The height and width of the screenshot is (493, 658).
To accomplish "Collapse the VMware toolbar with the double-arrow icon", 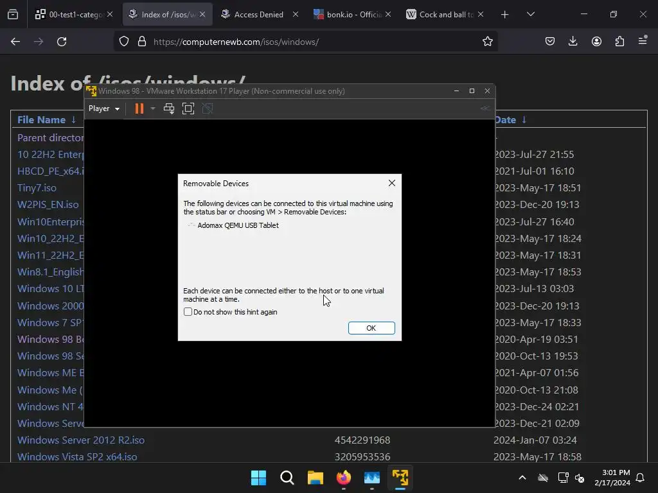I will 485,108.
